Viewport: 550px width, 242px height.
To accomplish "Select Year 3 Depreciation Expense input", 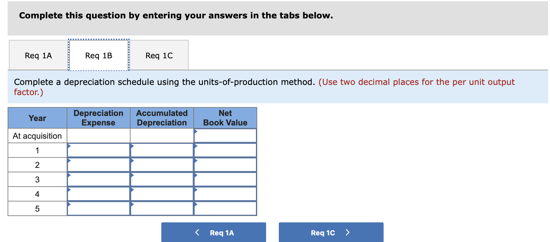I will point(98,180).
